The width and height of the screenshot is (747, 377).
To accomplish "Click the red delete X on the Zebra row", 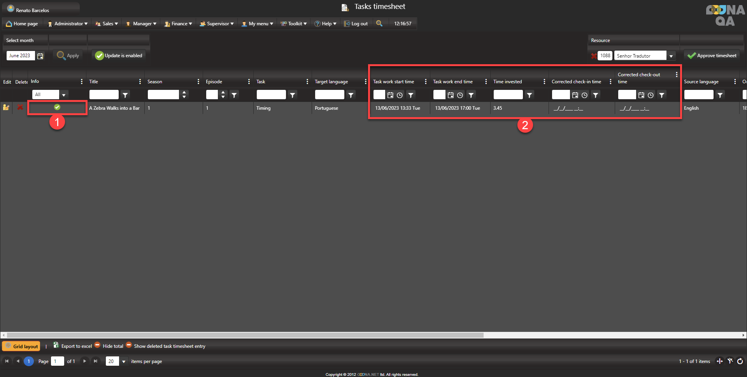I will point(20,107).
